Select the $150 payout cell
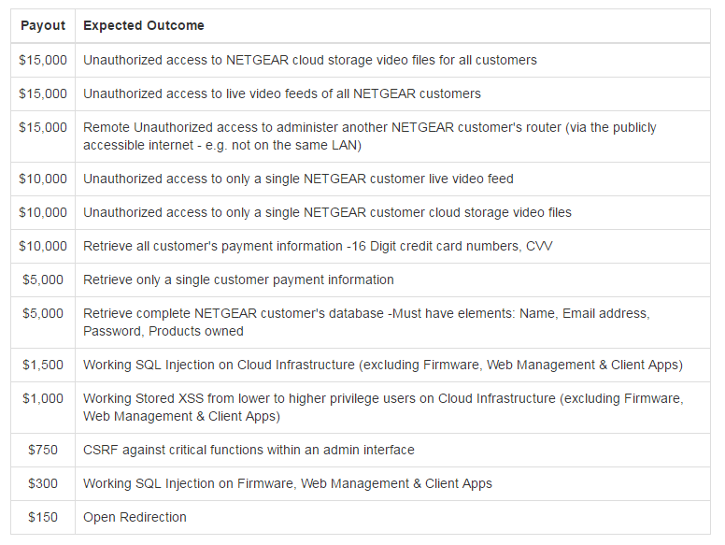The image size is (725, 545). pyautogui.click(x=43, y=517)
